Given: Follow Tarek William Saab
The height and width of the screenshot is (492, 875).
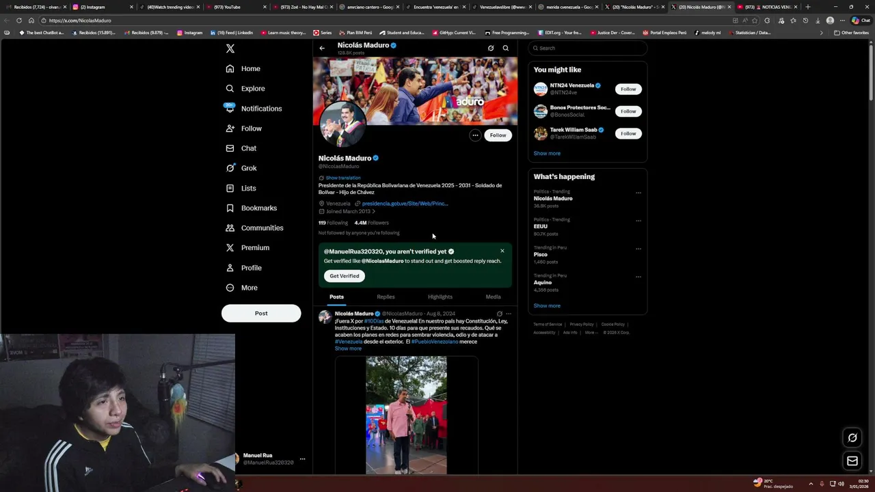Looking at the screenshot, I should tap(628, 134).
